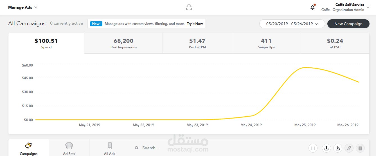
Task: Open the notifications bell
Action: (x=312, y=8)
